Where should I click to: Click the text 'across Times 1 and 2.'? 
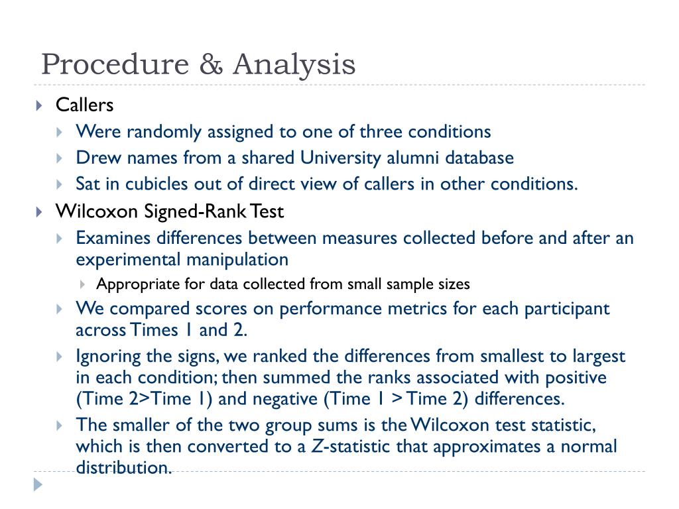click(162, 330)
